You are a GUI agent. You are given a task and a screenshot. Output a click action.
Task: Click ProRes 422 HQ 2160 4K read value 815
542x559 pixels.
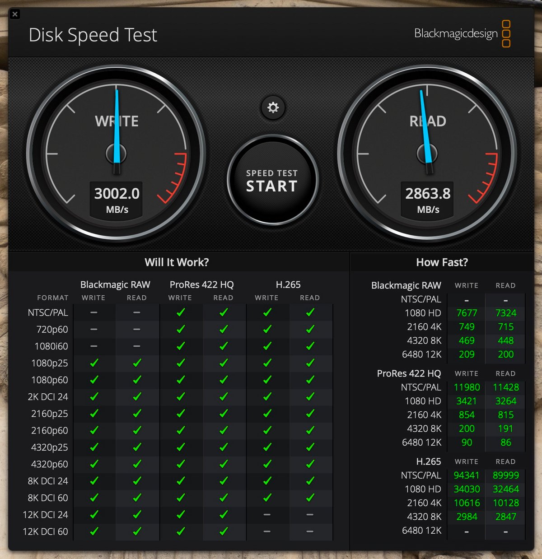pyautogui.click(x=506, y=415)
